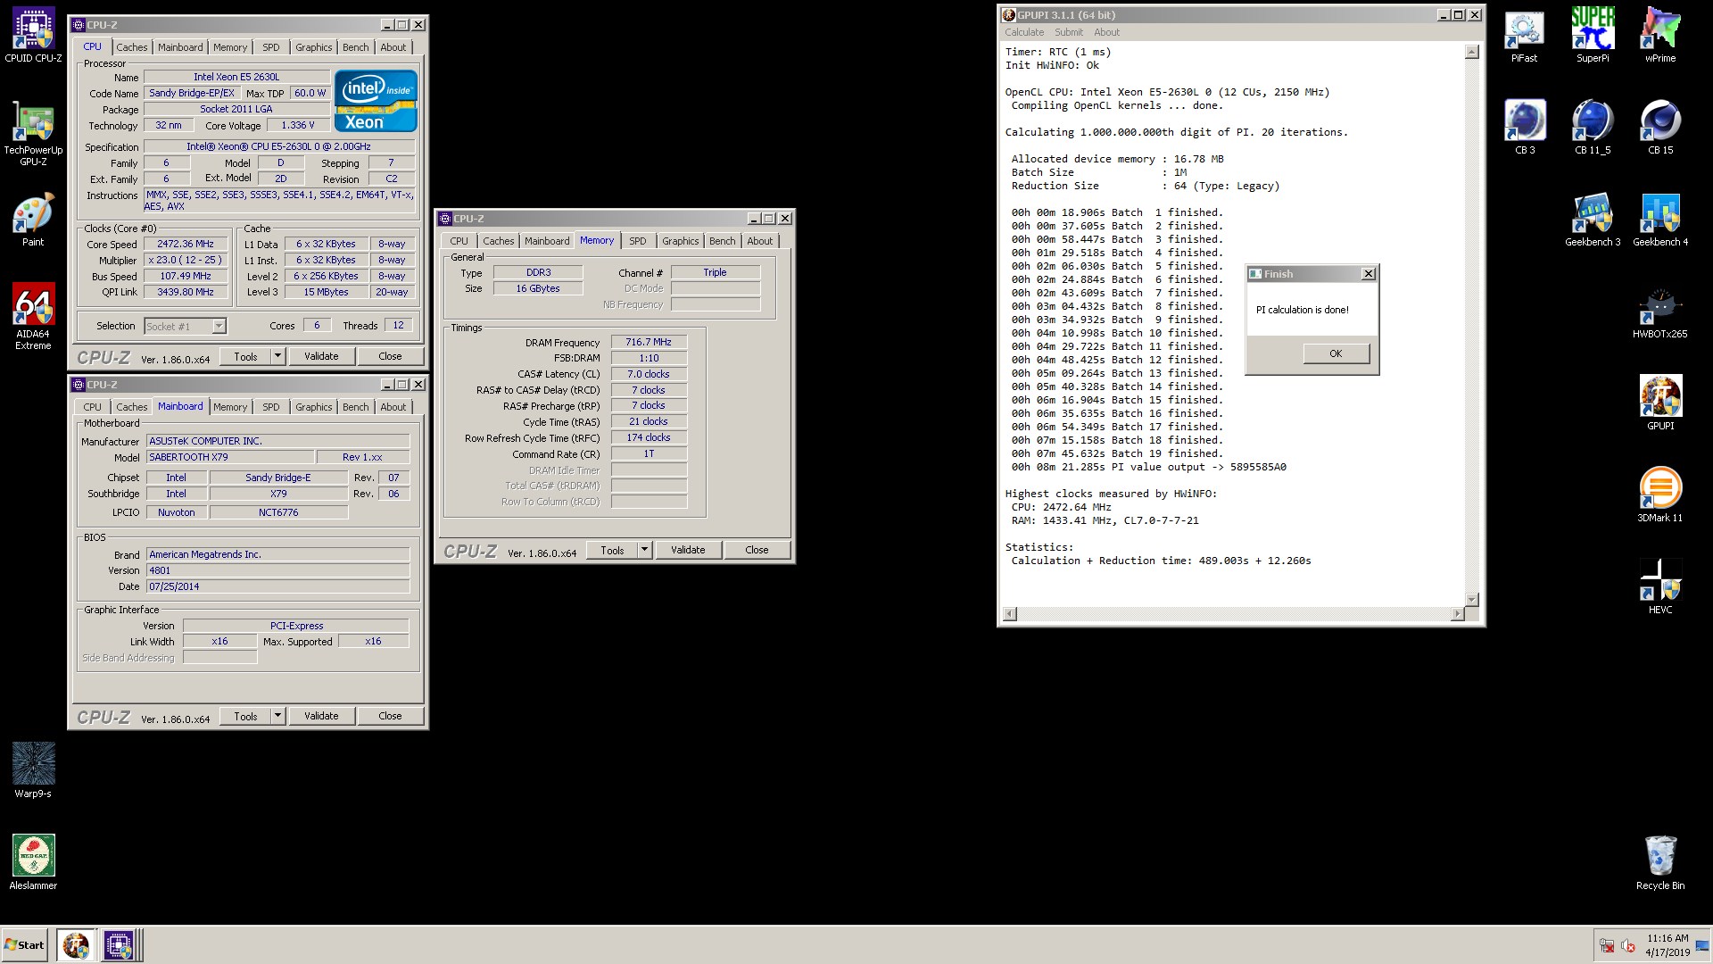Open Graphics tab in Mainboard CPU-Z window
Viewport: 1713px width, 964px height.
tap(313, 407)
